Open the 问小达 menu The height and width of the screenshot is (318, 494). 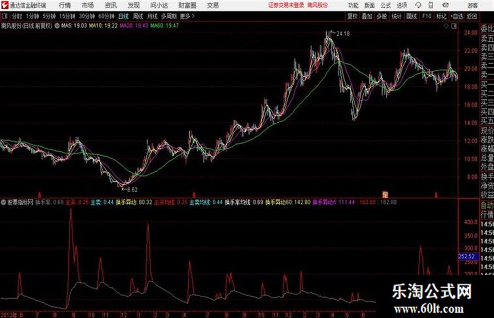pyautogui.click(x=159, y=5)
